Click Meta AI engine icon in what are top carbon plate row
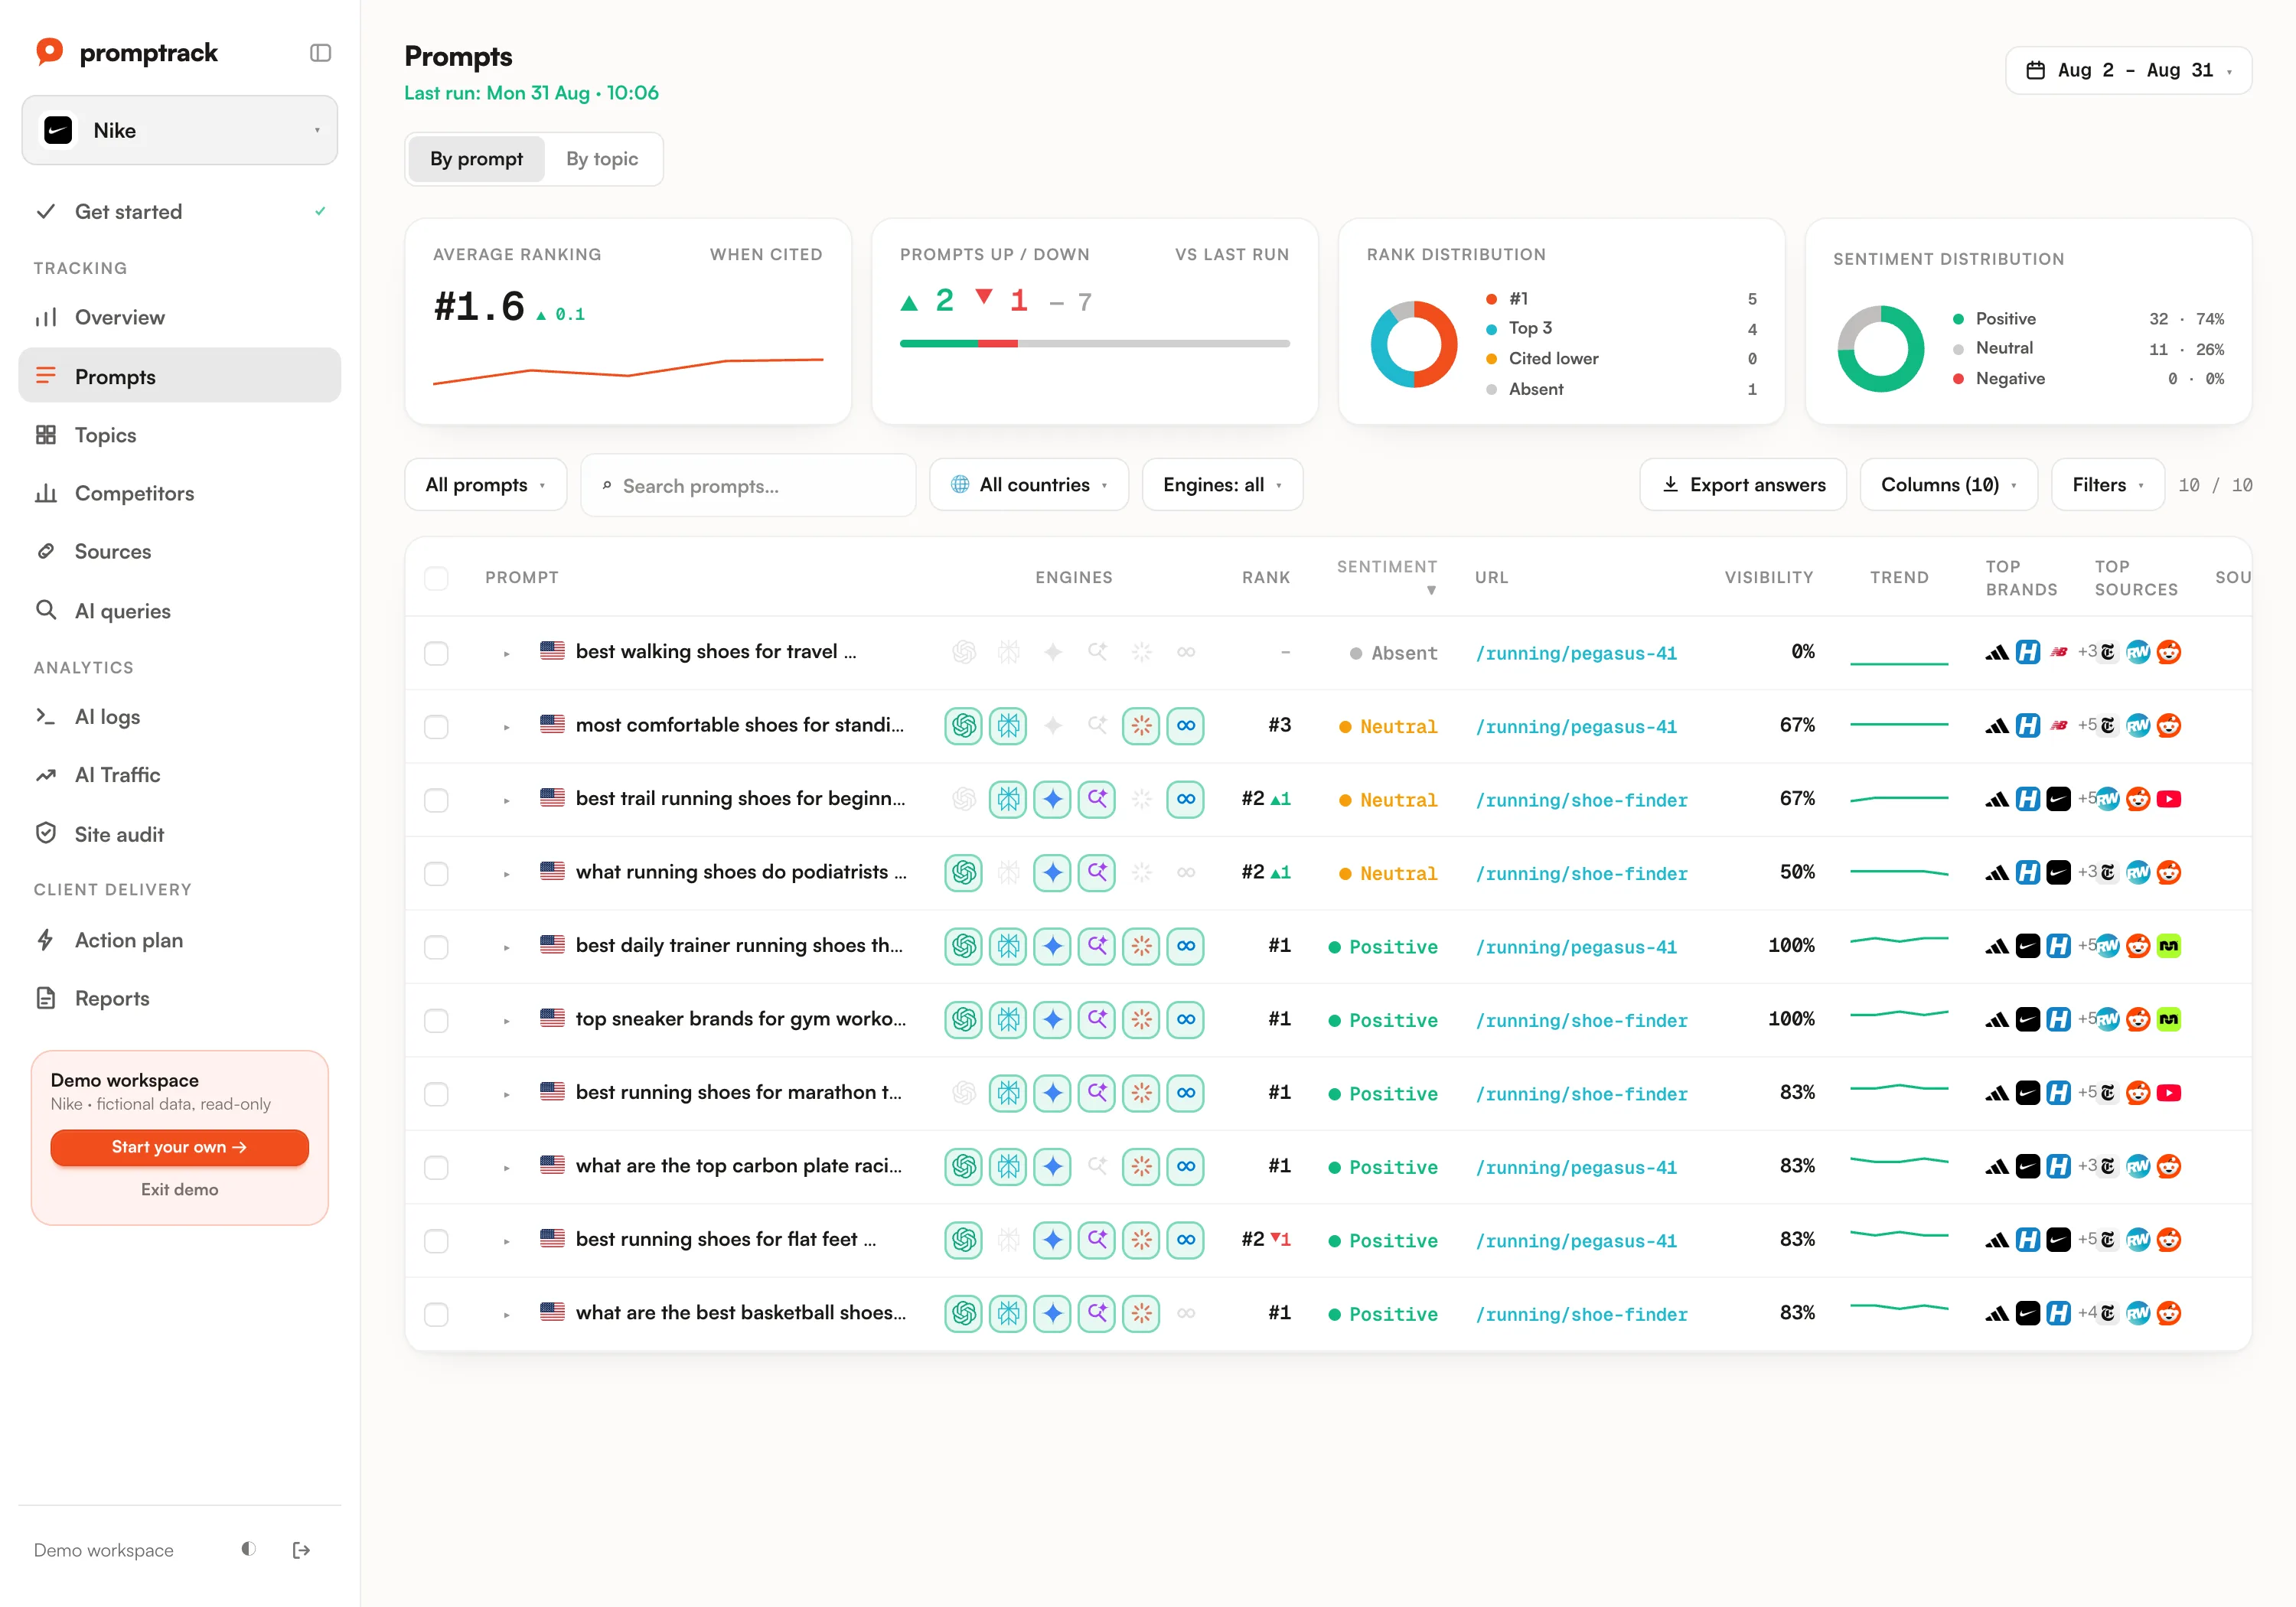The width and height of the screenshot is (2296, 1607). (x=1186, y=1167)
